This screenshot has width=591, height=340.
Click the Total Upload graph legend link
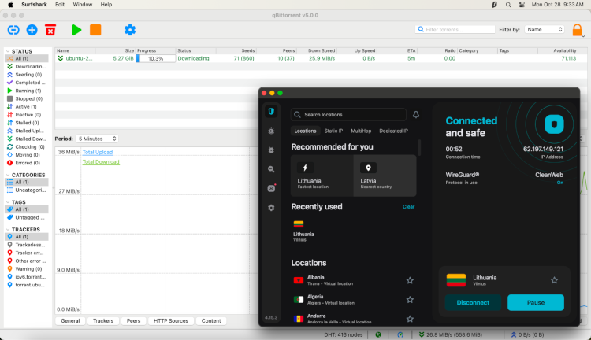tap(98, 152)
